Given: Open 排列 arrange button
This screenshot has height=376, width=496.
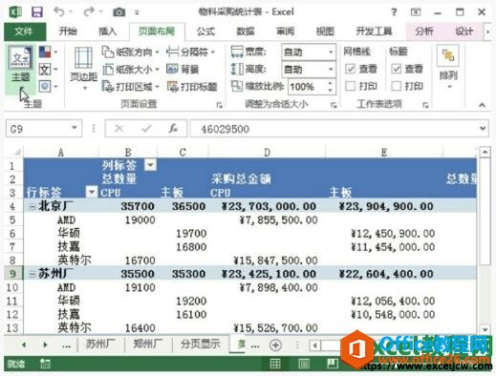Looking at the screenshot, I should click(448, 68).
